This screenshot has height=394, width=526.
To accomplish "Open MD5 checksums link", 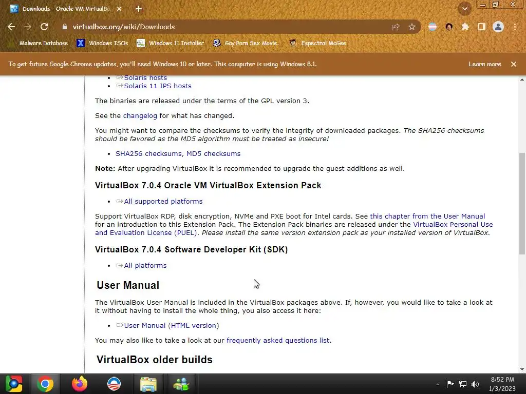I will pyautogui.click(x=213, y=153).
